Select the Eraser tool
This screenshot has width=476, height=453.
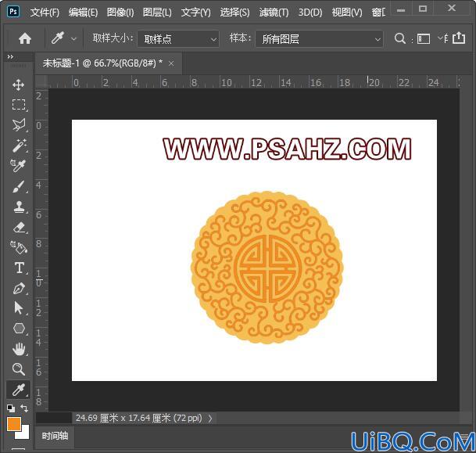click(19, 227)
